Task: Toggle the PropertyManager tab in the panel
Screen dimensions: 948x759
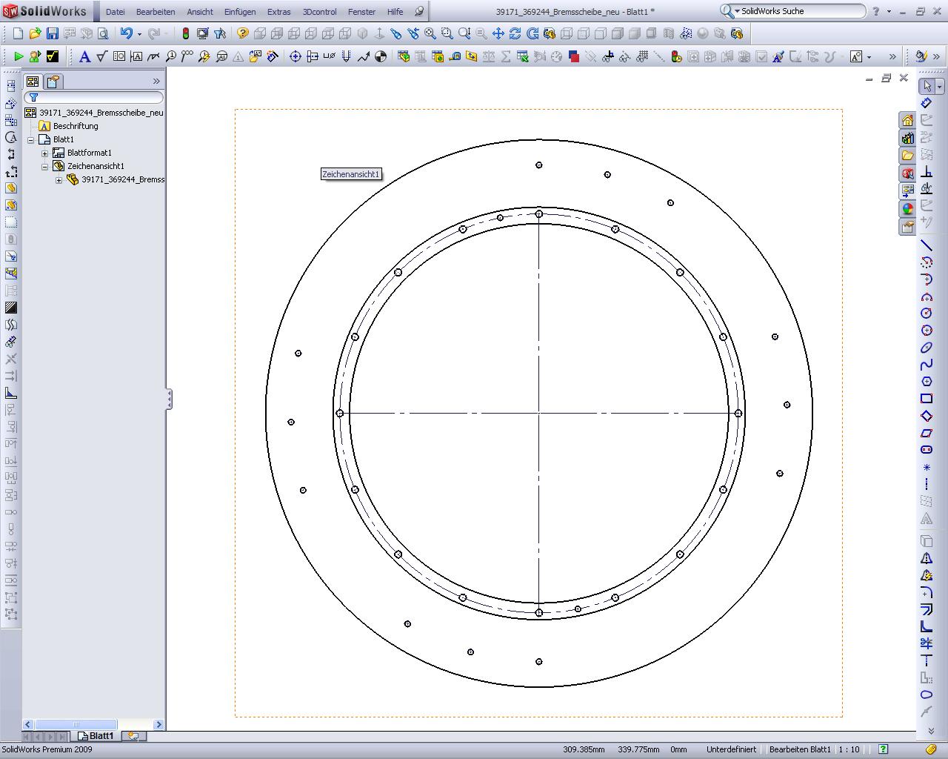Action: click(x=53, y=82)
